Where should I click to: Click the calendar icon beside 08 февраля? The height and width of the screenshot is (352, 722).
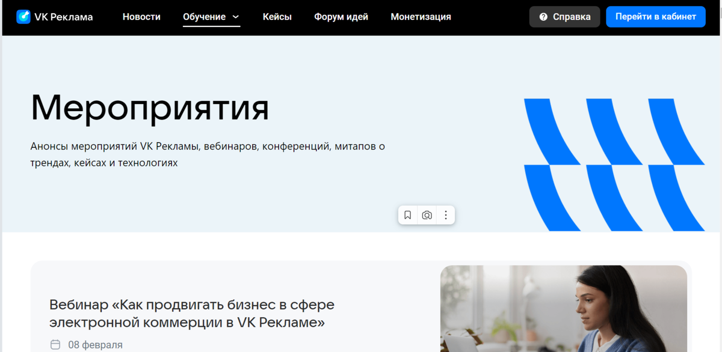tap(55, 345)
